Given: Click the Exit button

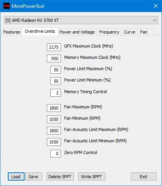Looking at the screenshot, I should [144, 177].
